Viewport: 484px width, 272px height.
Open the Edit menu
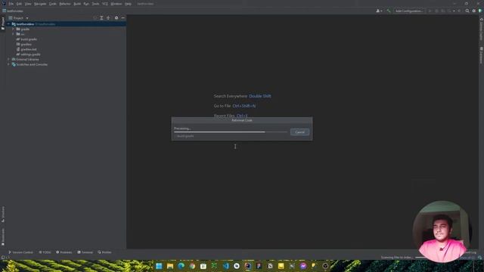pyautogui.click(x=19, y=4)
